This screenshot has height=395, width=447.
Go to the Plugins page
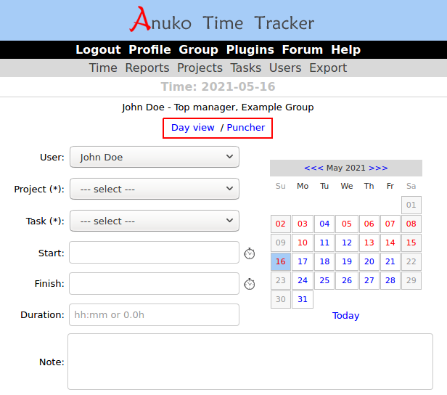coord(250,49)
